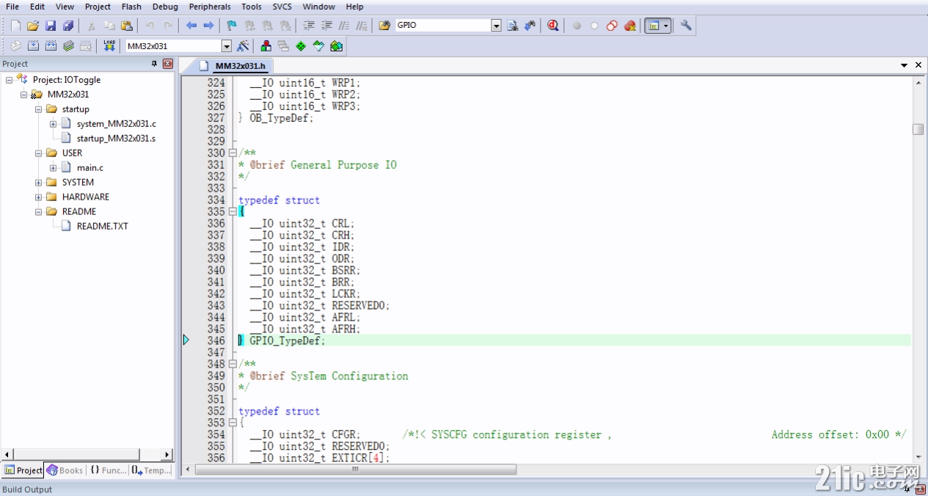Expand the HARDWARE folder
This screenshot has width=928, height=496.
click(38, 197)
